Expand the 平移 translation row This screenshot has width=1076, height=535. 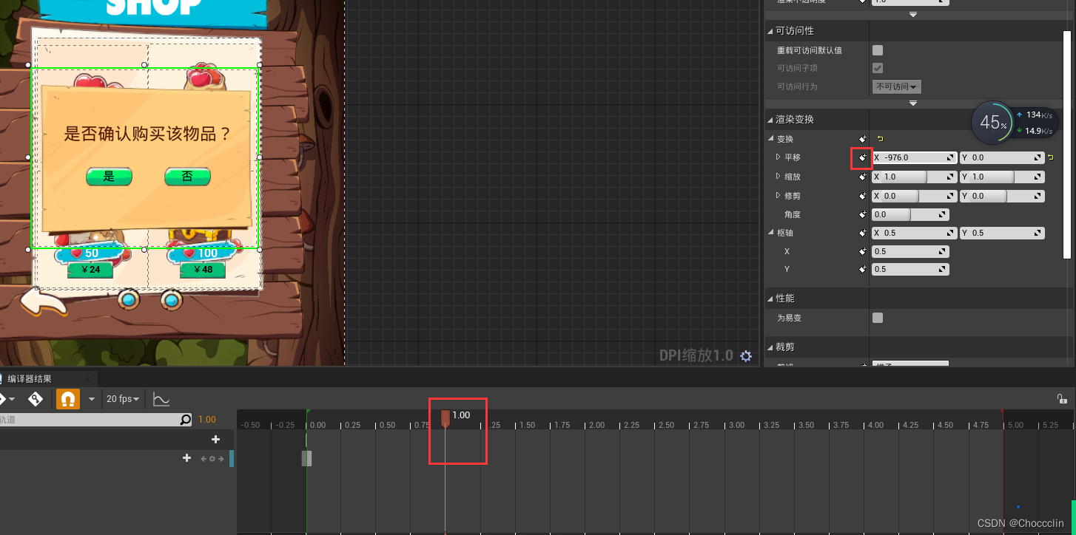(x=778, y=157)
